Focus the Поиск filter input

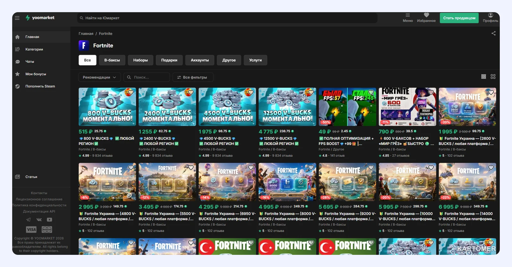(147, 77)
